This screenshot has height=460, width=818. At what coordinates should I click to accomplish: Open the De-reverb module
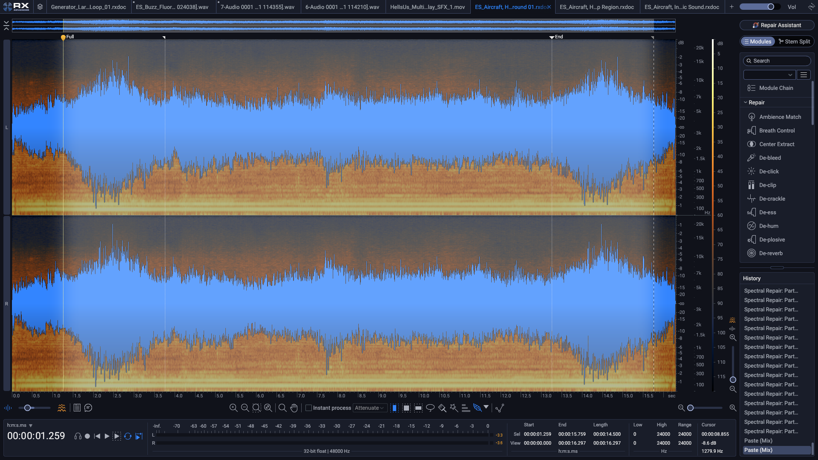coord(777,253)
